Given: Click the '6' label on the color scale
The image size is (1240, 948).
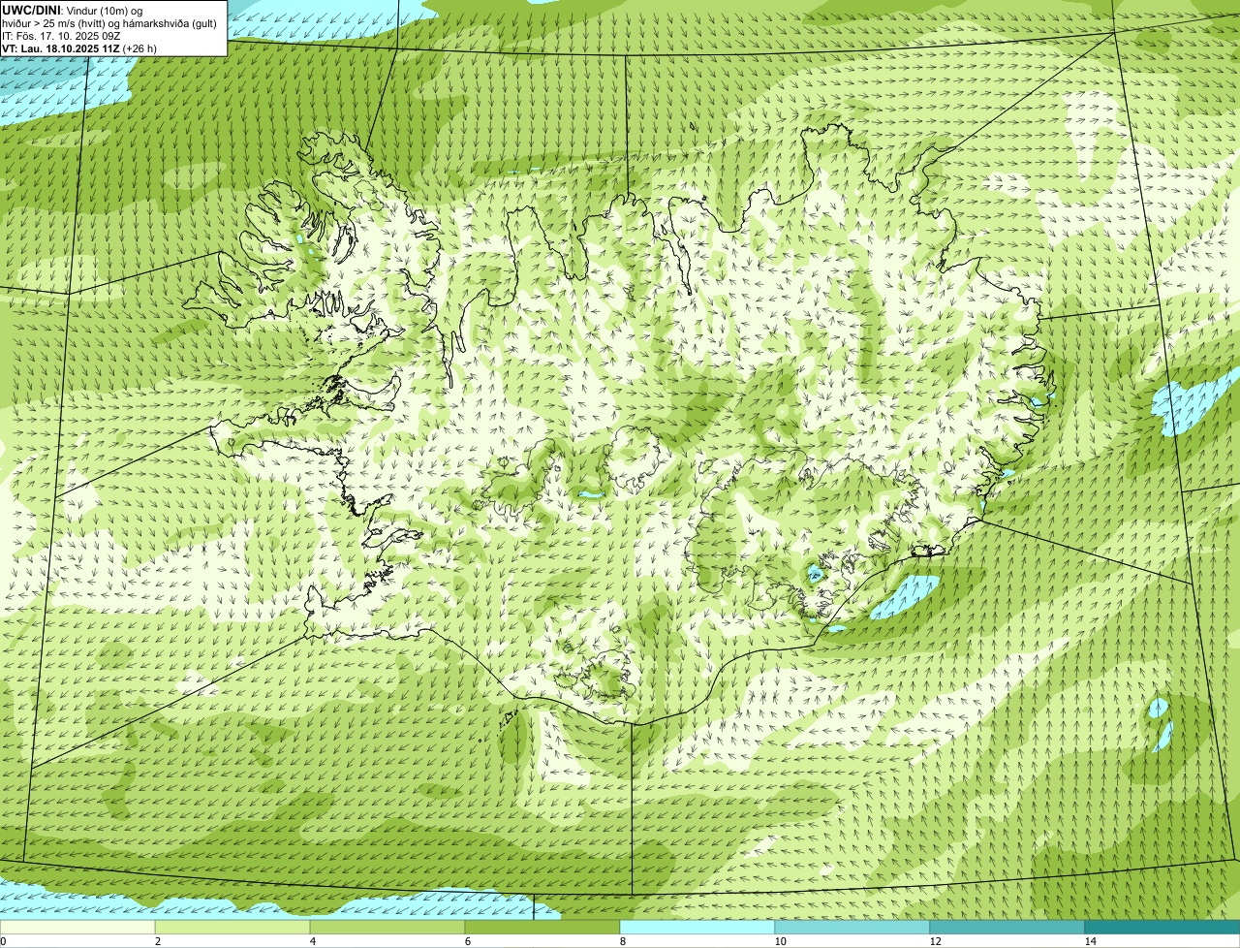Looking at the screenshot, I should (467, 941).
